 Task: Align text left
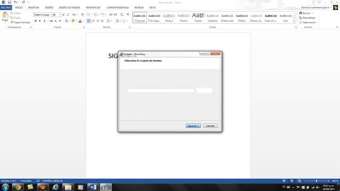pos(89,21)
